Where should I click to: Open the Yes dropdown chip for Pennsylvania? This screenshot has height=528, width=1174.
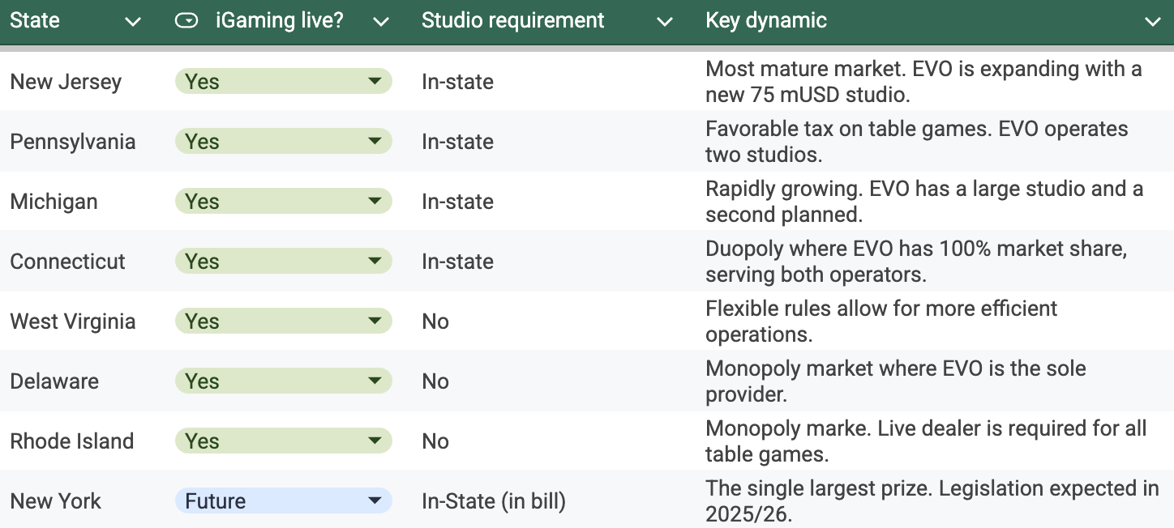tap(284, 142)
